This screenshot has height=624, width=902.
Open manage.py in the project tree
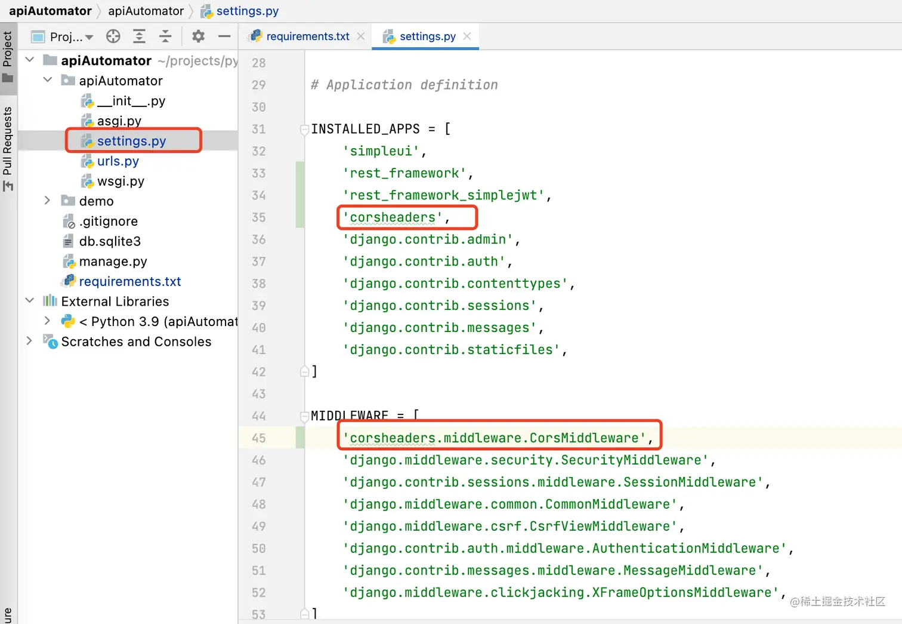(x=104, y=262)
